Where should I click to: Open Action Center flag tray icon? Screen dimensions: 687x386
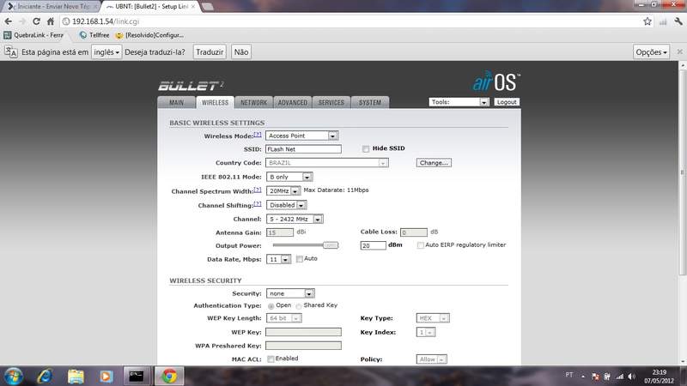[594, 376]
